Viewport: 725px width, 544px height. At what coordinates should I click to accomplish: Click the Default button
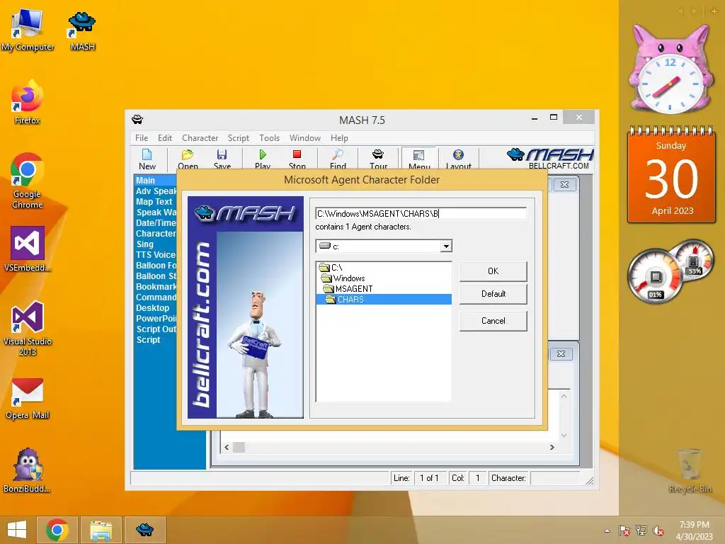pos(493,294)
